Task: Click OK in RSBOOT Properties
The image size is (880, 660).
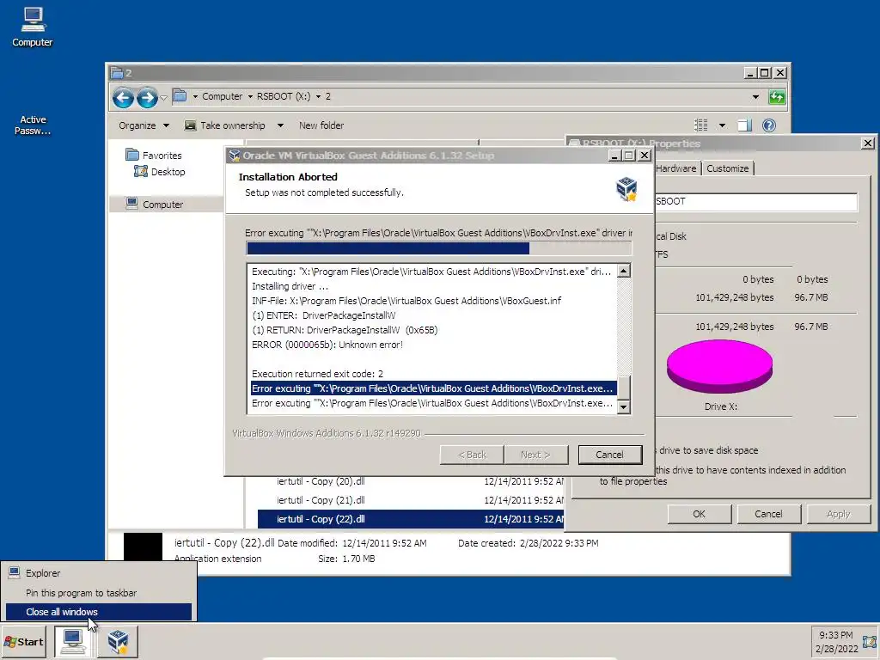Action: click(x=699, y=514)
